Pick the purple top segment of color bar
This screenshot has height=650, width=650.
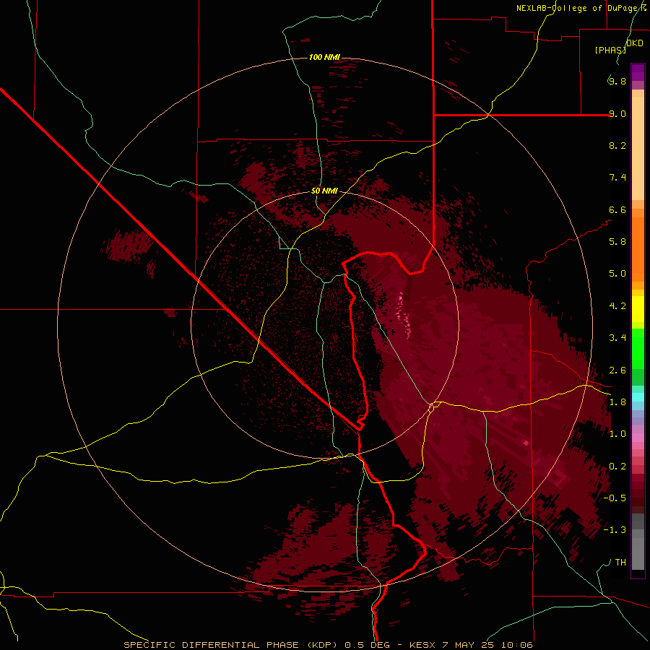tap(638, 72)
